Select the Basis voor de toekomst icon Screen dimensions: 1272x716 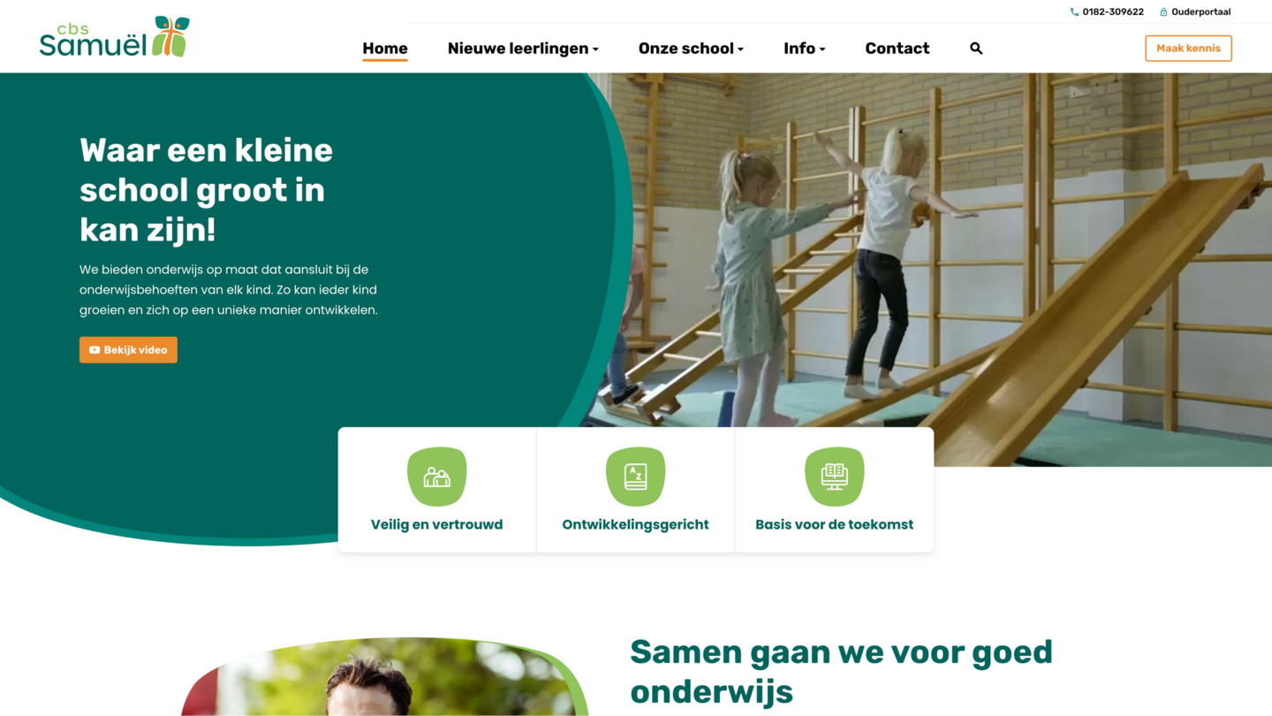(834, 477)
